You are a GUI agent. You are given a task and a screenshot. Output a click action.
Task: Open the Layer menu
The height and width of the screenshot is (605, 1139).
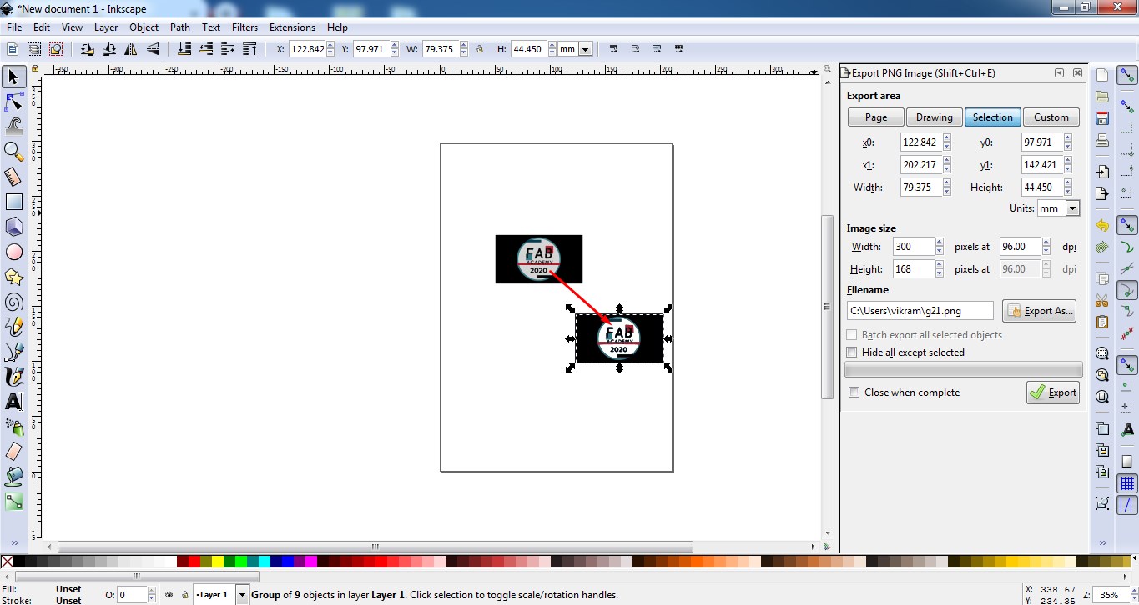pos(106,27)
